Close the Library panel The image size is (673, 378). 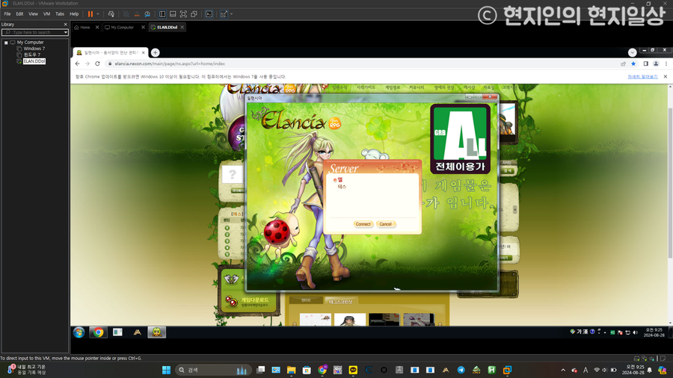click(x=65, y=25)
